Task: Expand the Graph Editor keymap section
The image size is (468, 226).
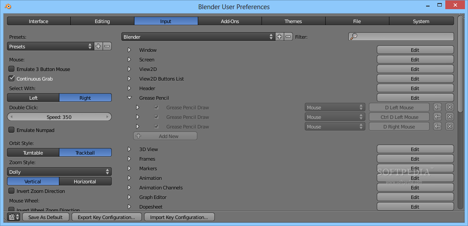Action: (129, 197)
